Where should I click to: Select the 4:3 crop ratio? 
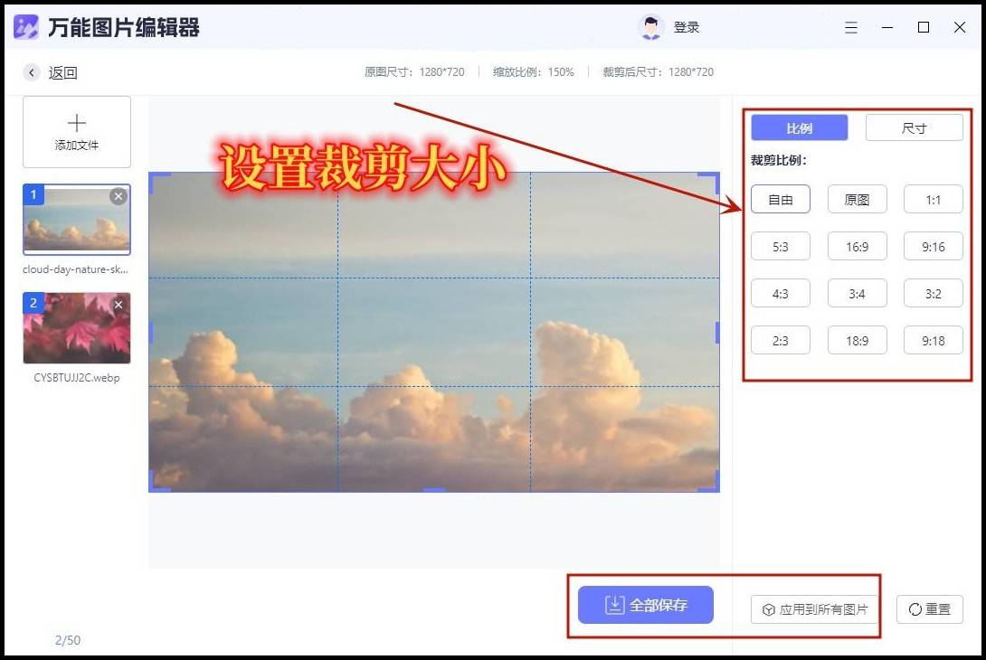(781, 294)
